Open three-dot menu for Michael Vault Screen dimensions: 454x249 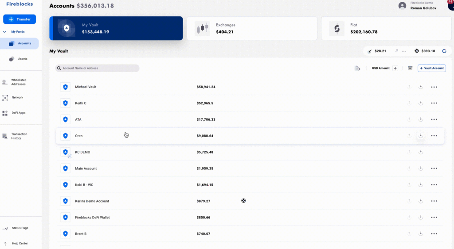(x=434, y=87)
